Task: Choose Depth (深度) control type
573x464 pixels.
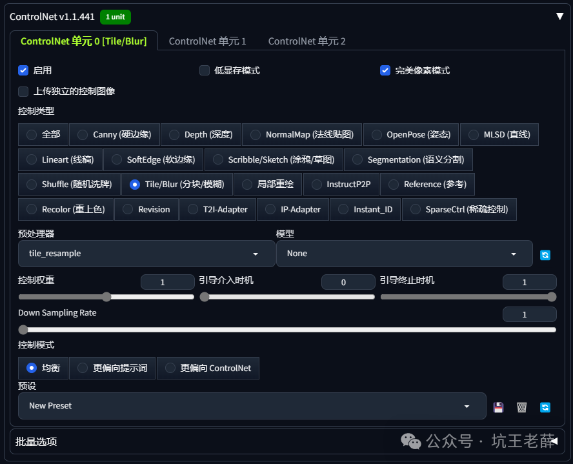Action: tap(201, 134)
